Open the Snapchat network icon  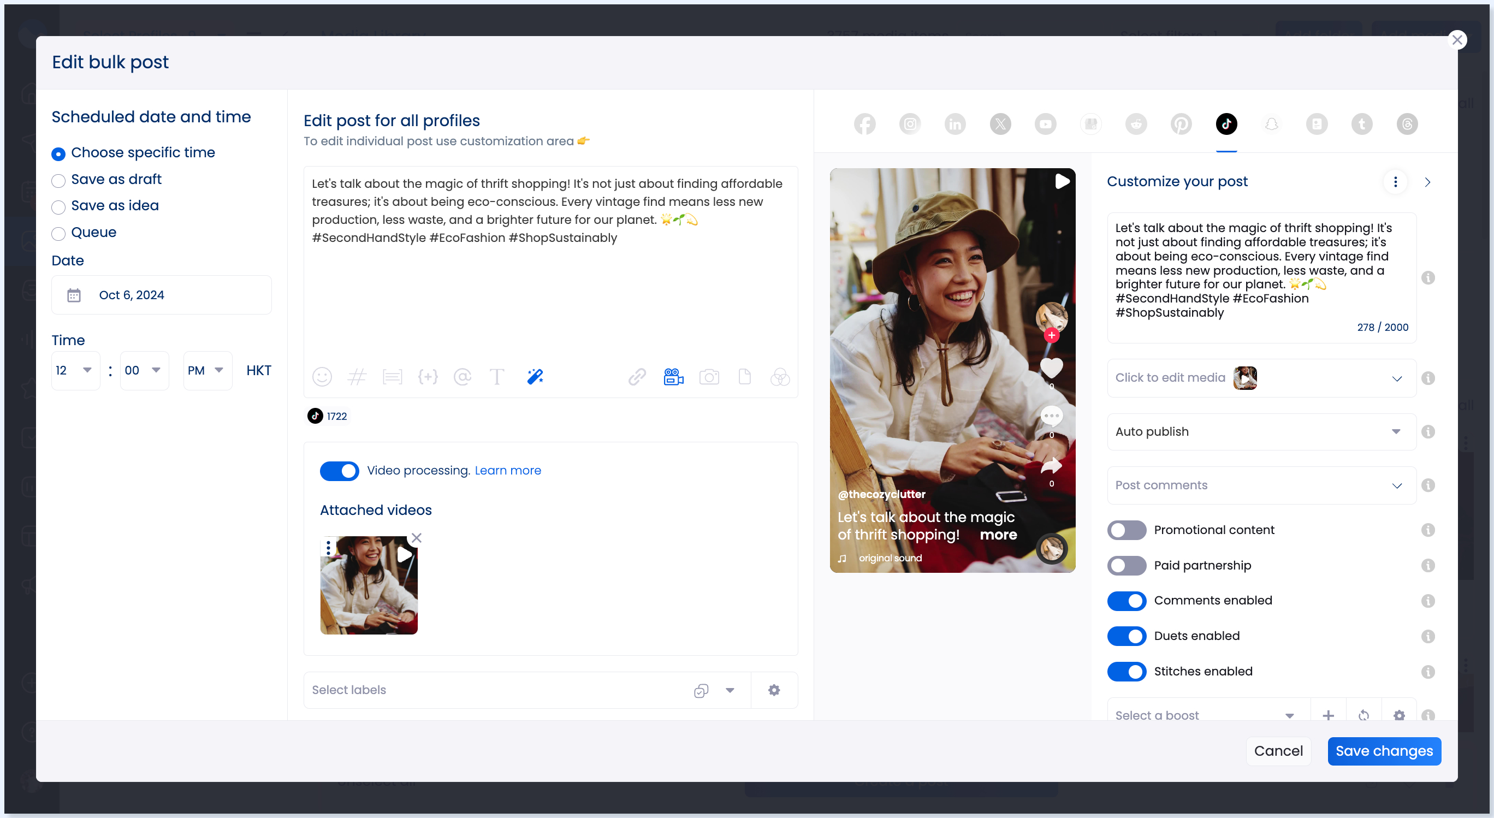point(1272,123)
